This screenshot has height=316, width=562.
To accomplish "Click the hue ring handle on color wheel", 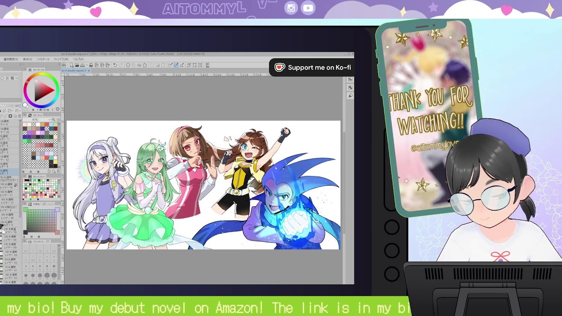I will tap(27, 82).
